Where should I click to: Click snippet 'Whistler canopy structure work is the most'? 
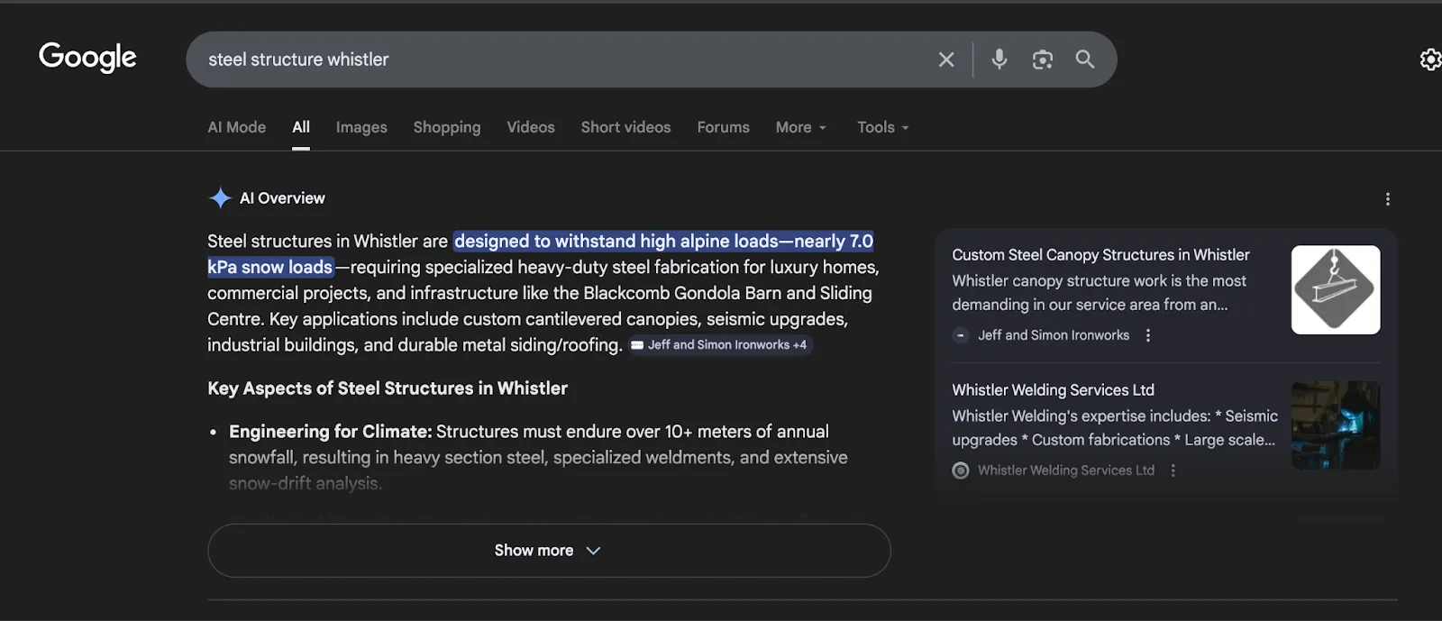tap(1099, 281)
